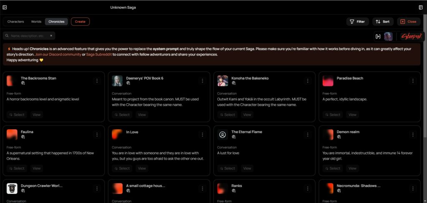The width and height of the screenshot is (427, 203).
Task: Click The Eternal Flame placeholder avatar
Action: (x=223, y=135)
